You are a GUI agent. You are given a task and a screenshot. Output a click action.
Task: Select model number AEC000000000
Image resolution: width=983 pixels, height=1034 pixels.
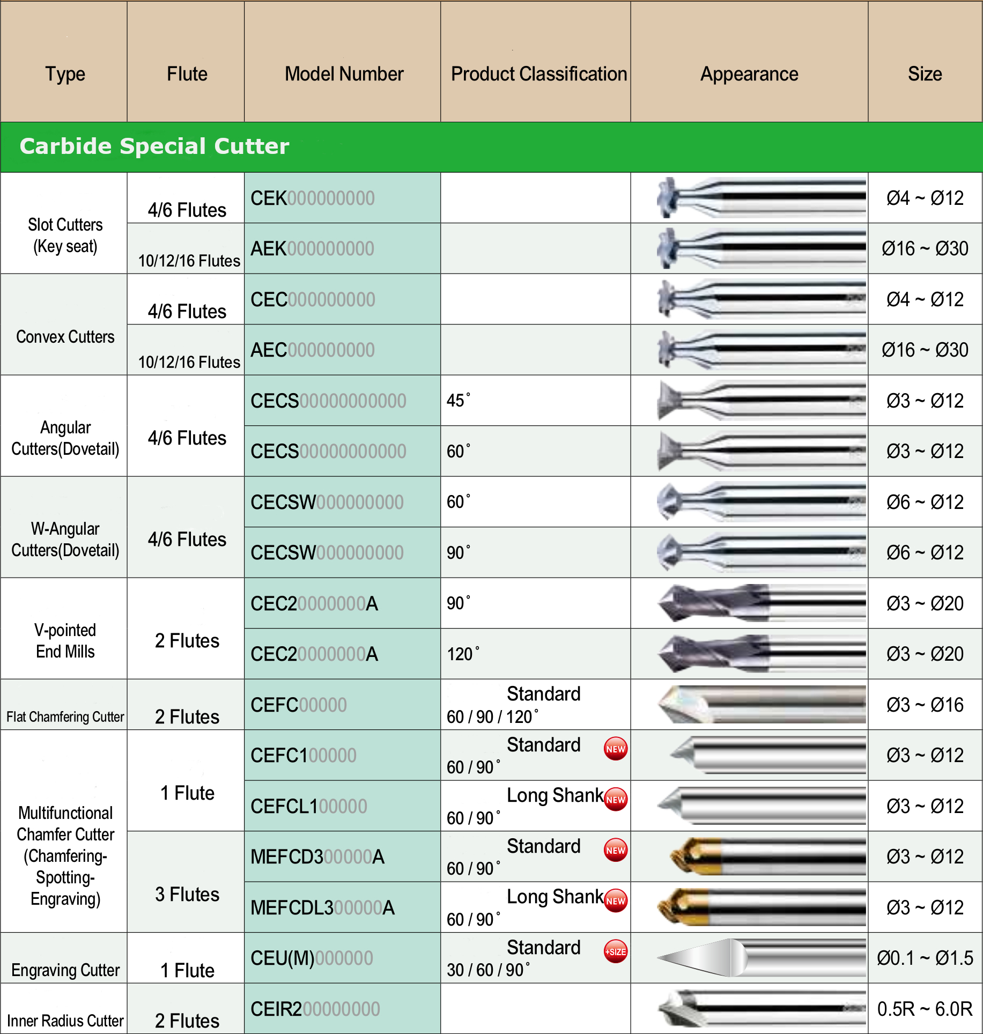pyautogui.click(x=313, y=350)
